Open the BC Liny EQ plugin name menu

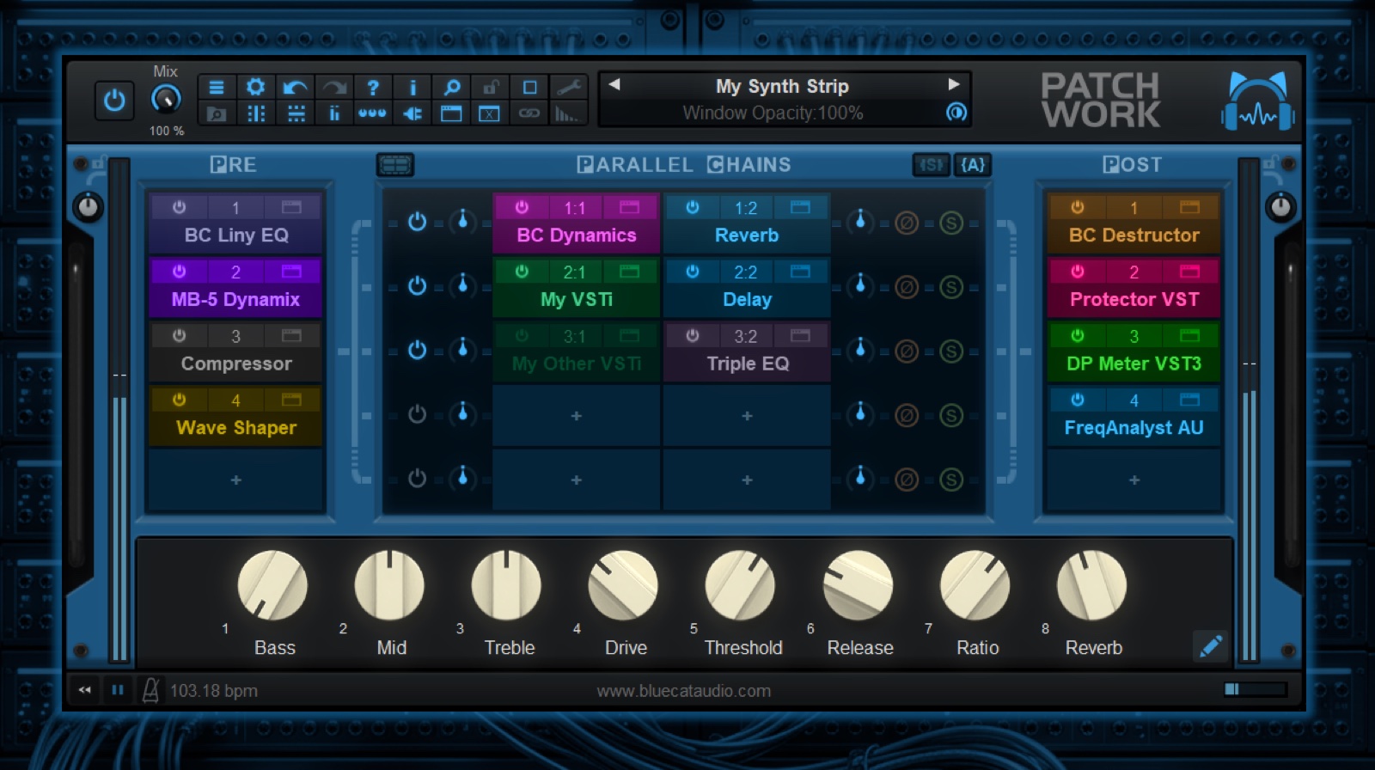pos(236,235)
